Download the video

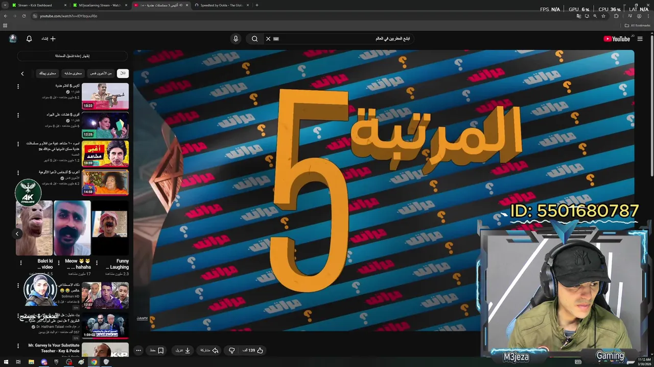183,351
